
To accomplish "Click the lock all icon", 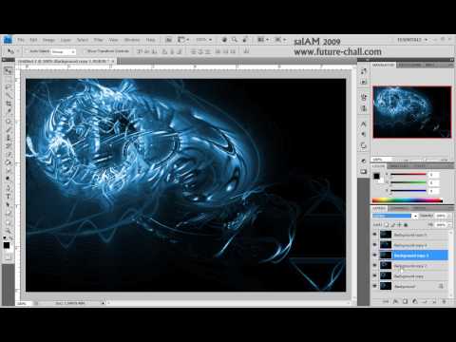I will pos(406,225).
